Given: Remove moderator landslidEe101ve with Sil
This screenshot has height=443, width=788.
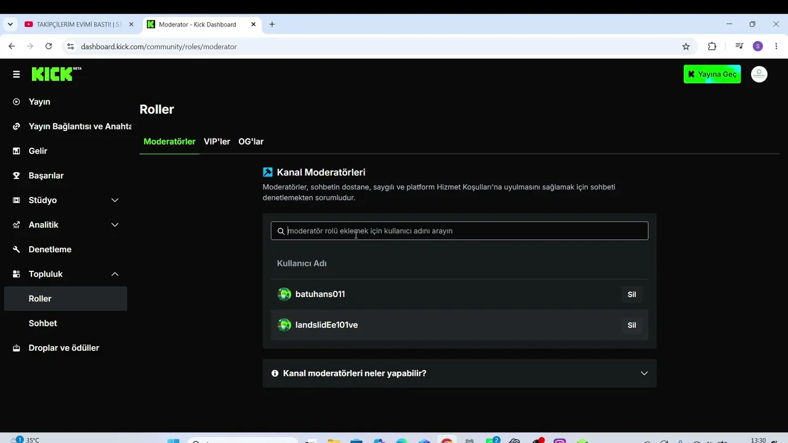Looking at the screenshot, I should click(632, 325).
